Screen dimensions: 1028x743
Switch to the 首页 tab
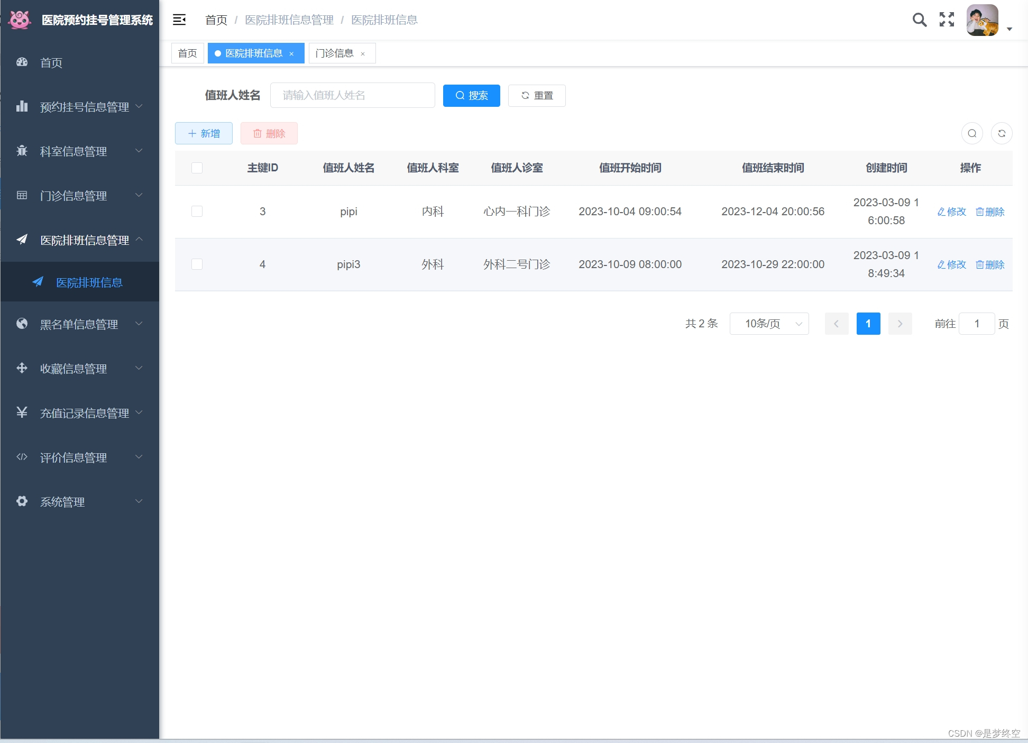click(187, 53)
